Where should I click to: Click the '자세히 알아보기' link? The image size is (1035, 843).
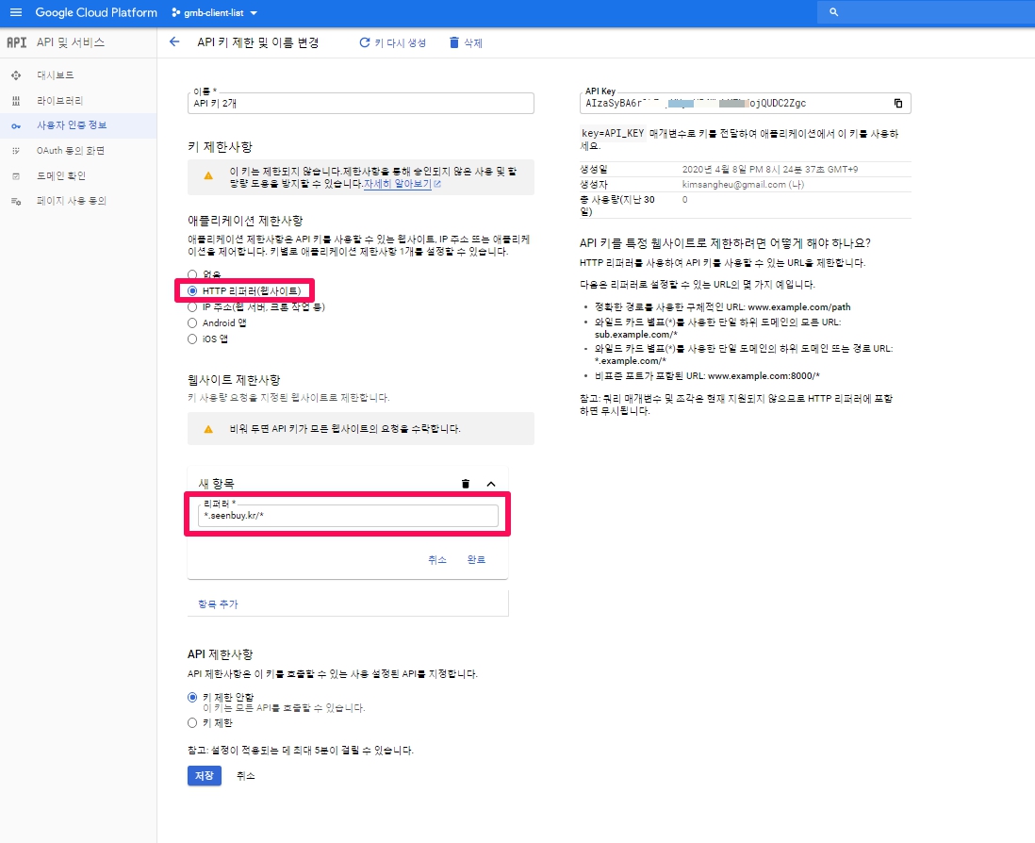click(x=398, y=184)
